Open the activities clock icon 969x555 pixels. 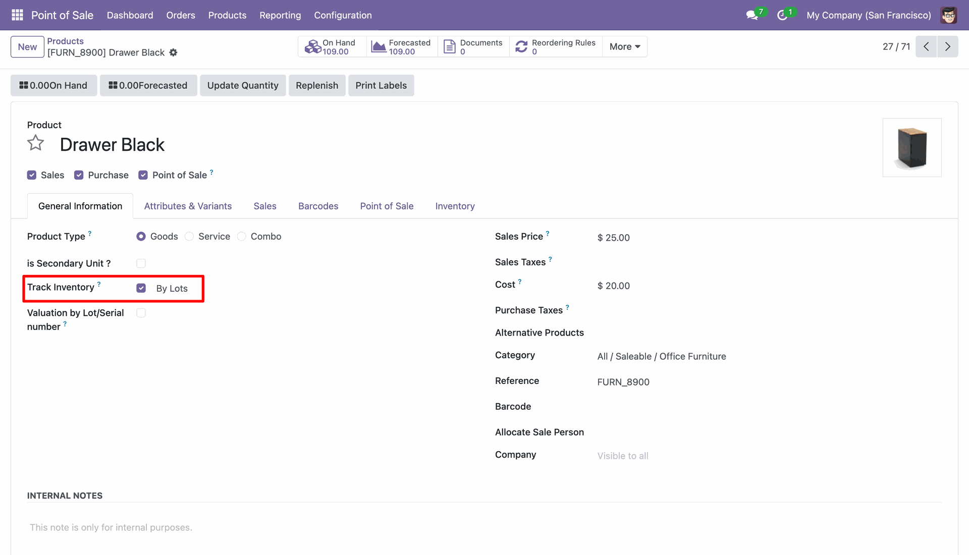coord(782,15)
